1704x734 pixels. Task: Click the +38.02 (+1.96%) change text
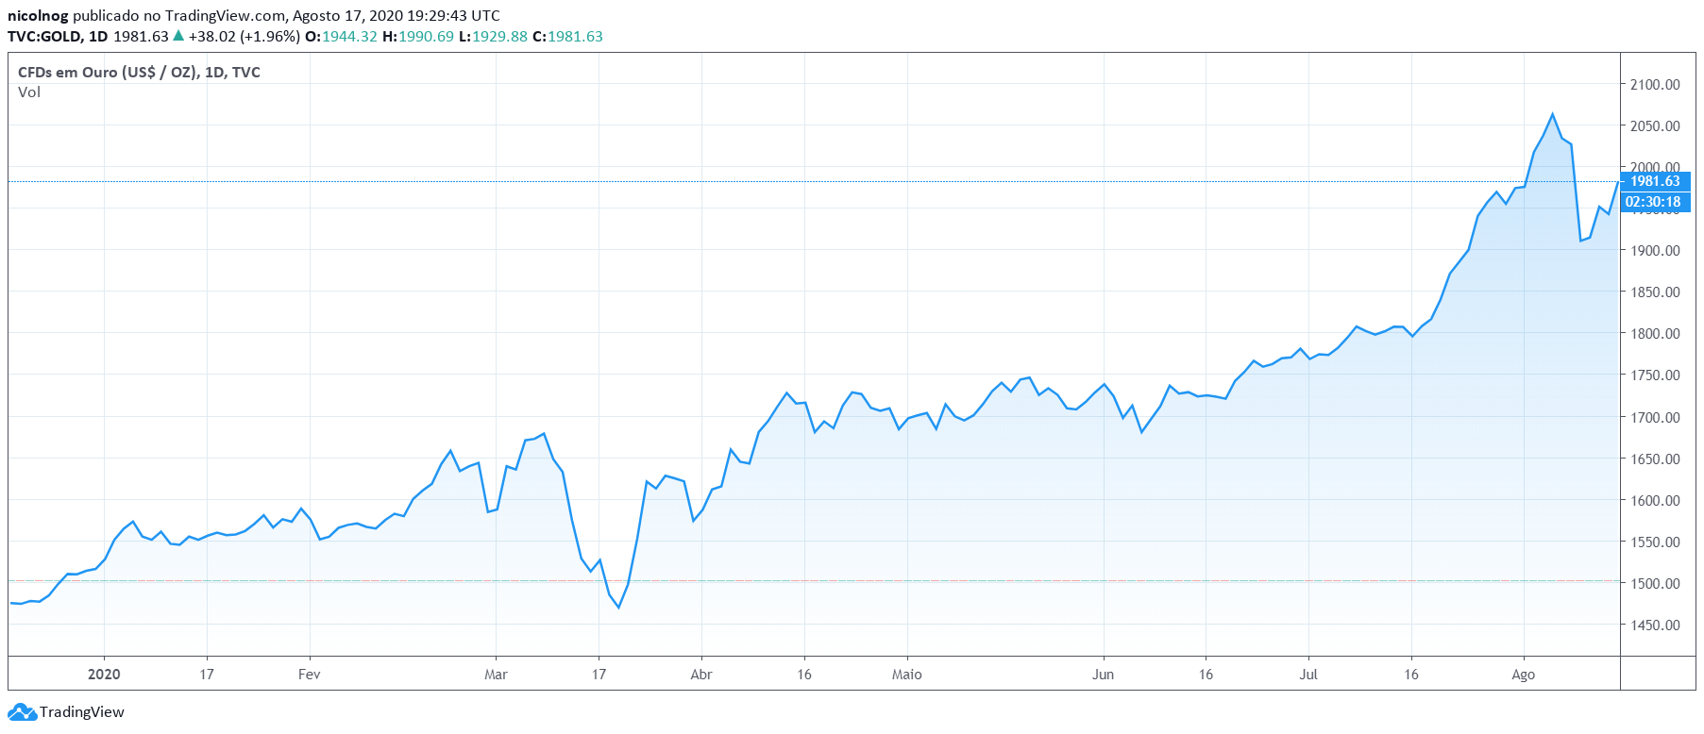coord(244,37)
